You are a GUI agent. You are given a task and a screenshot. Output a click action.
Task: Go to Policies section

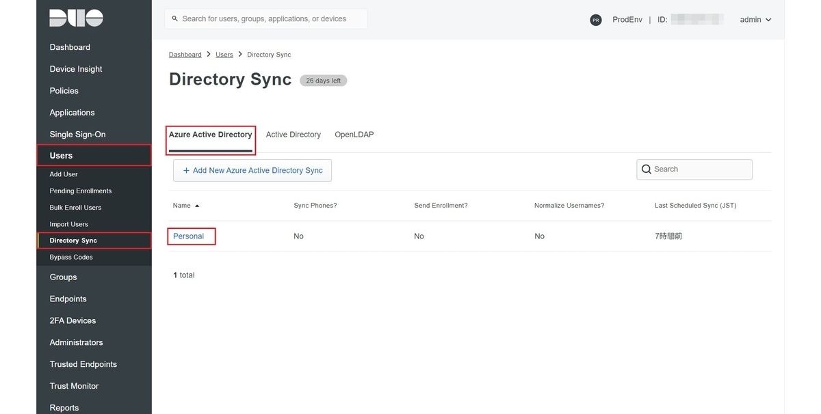point(64,91)
